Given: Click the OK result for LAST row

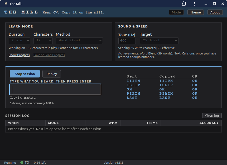Looking at the screenshot, I should click(195, 98).
